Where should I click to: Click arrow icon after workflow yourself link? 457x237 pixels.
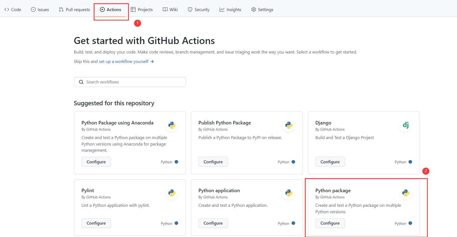[152, 62]
